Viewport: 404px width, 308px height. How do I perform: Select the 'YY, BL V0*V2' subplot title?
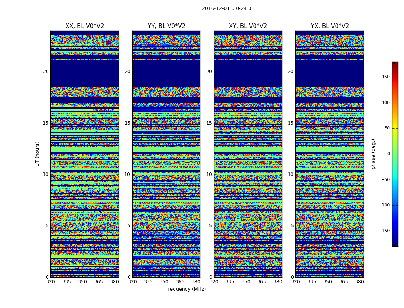(166, 26)
